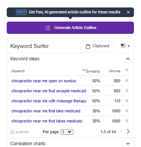Image resolution: width=141 pixels, height=147 pixels.
Task: Open 'chiropractor near me open on sunday' link
Action: 44,81
